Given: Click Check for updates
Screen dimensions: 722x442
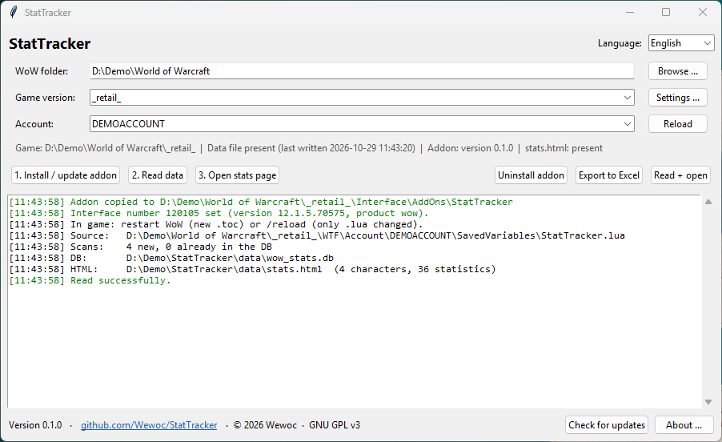Looking at the screenshot, I should click(607, 425).
